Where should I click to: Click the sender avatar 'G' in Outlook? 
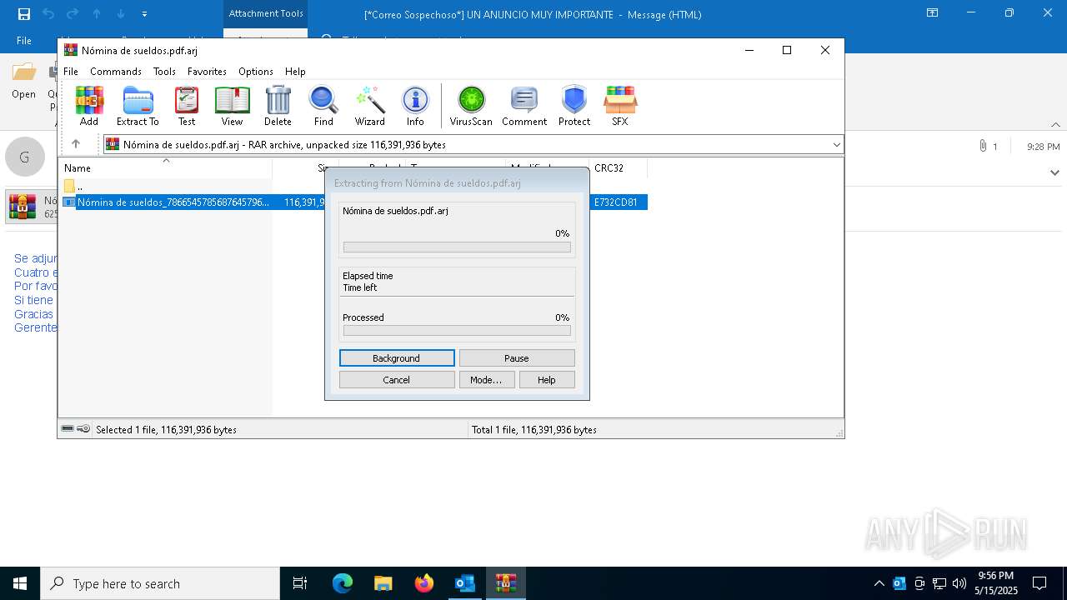tap(25, 157)
